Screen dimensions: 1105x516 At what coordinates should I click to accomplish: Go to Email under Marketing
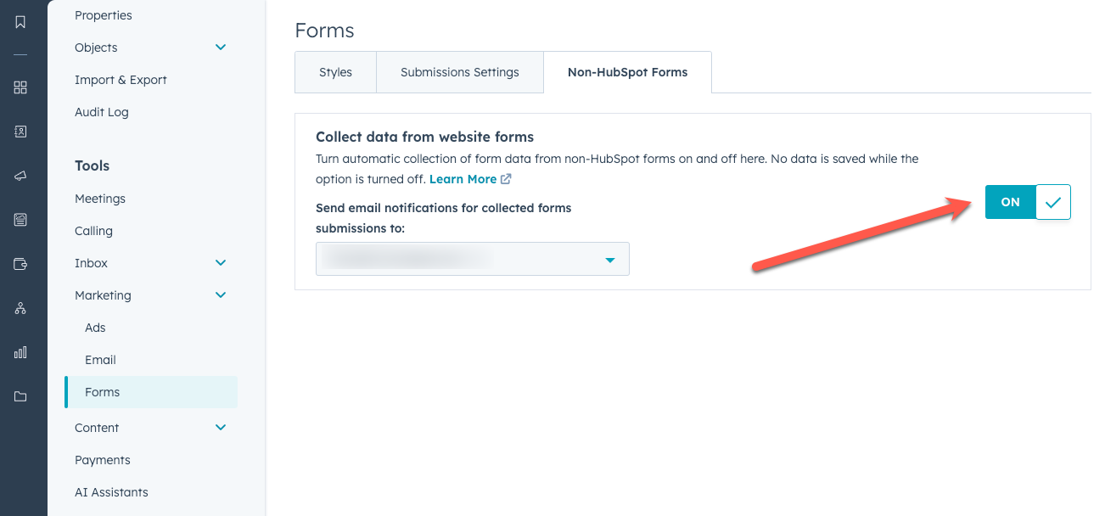point(100,360)
